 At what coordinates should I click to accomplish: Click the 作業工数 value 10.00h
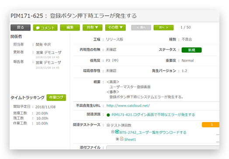coord(42,123)
